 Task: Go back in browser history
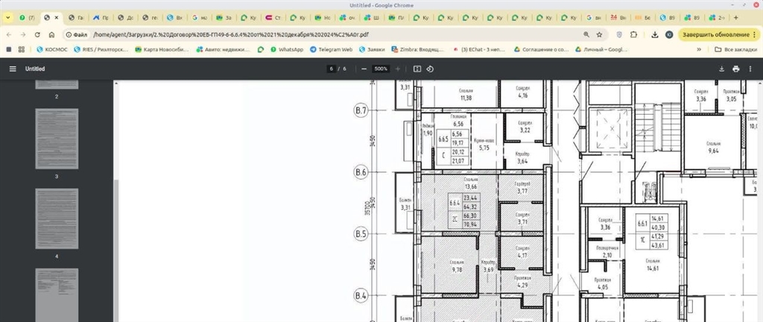[x=9, y=34]
